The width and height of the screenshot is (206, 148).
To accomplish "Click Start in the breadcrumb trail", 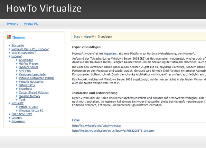I will coord(77,37).
